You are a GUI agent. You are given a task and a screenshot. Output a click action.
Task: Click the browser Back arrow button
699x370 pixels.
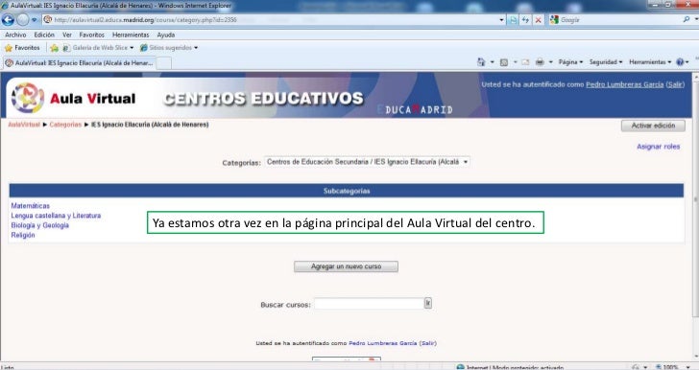point(8,19)
